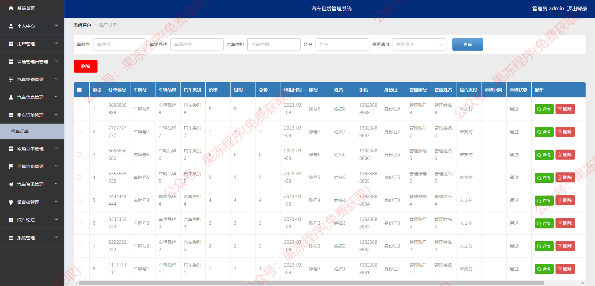Click the sliders icon beside 汽车类别管理
Viewport: 595px width, 286px height.
(x=11, y=79)
